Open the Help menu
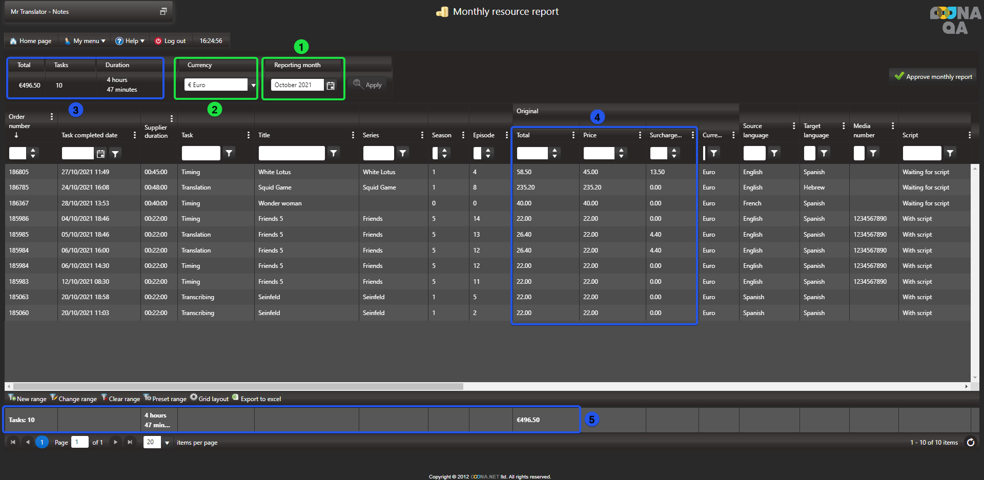This screenshot has width=984, height=480. coord(130,41)
